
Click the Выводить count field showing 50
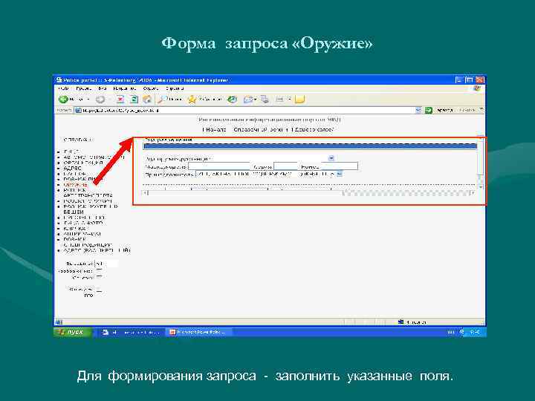pyautogui.click(x=106, y=264)
